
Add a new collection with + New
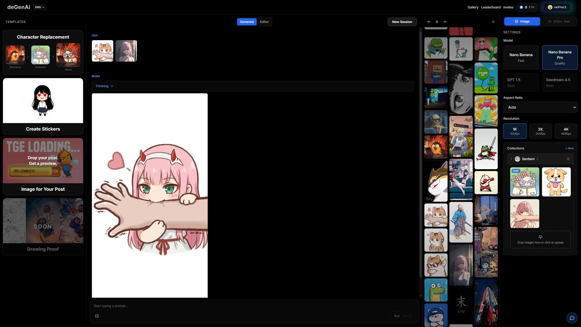coord(569,148)
